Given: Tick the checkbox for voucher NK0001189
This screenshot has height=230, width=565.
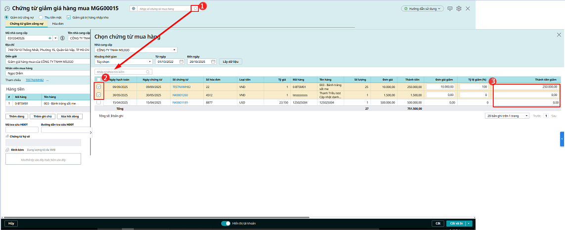Looking at the screenshot, I should pyautogui.click(x=99, y=102).
